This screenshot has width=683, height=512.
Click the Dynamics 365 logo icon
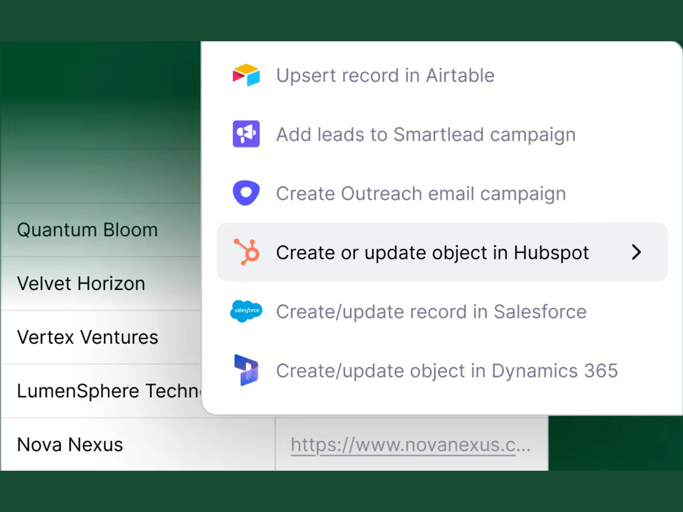click(x=246, y=370)
